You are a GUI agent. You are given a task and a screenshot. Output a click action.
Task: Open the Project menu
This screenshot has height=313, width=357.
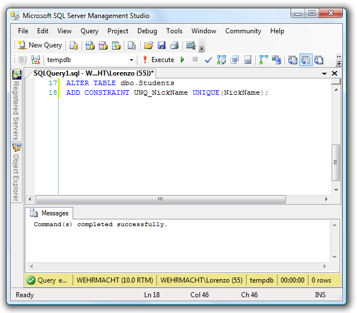(x=118, y=31)
